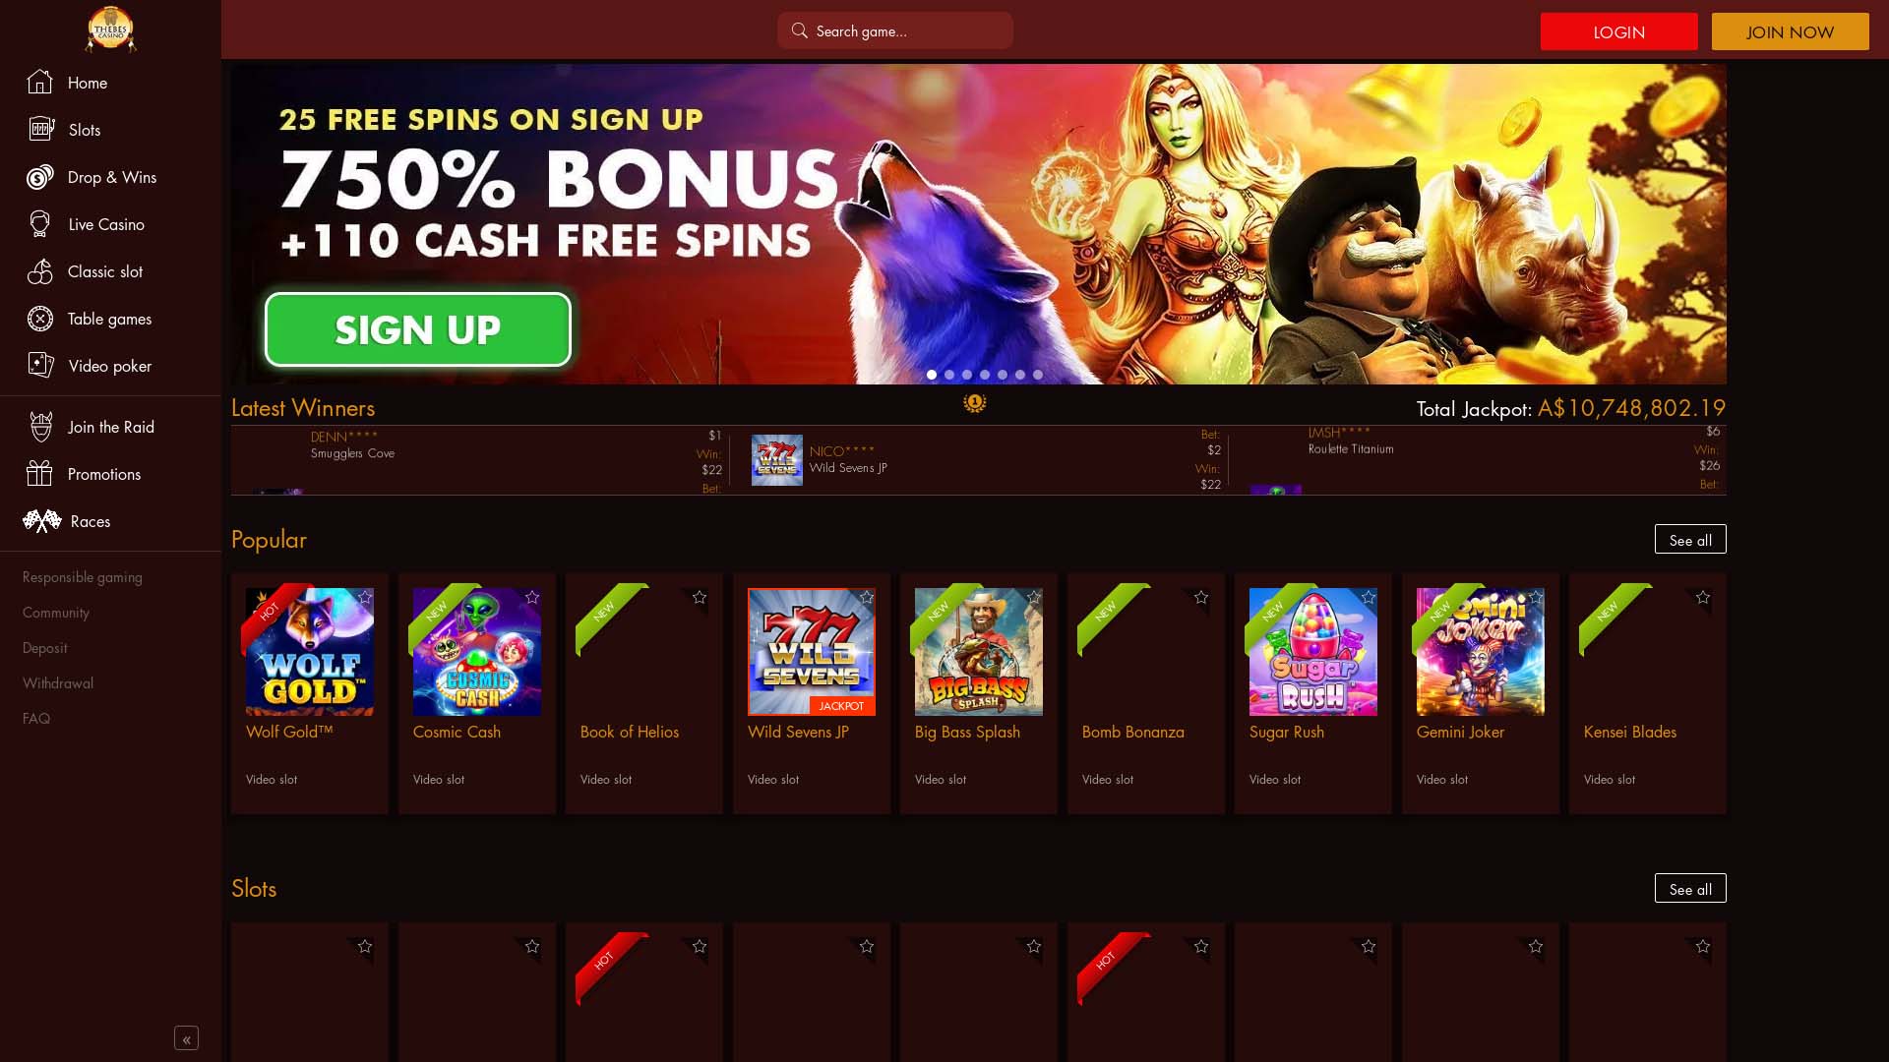This screenshot has width=1889, height=1062.
Task: Jump to third banner slide dot
Action: coord(967,375)
